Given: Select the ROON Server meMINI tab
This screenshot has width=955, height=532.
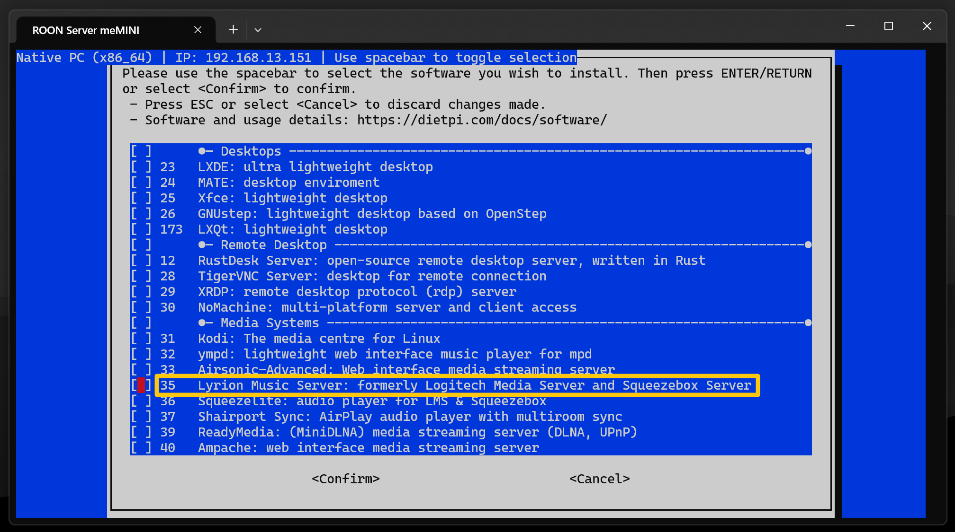Looking at the screenshot, I should point(86,30).
